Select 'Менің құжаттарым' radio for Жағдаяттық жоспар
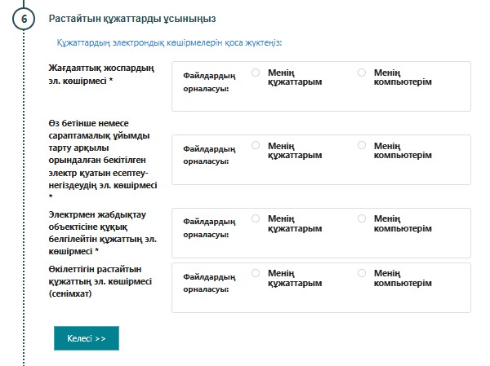 (x=256, y=73)
